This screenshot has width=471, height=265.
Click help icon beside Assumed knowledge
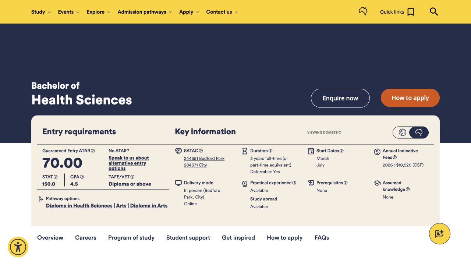click(408, 189)
